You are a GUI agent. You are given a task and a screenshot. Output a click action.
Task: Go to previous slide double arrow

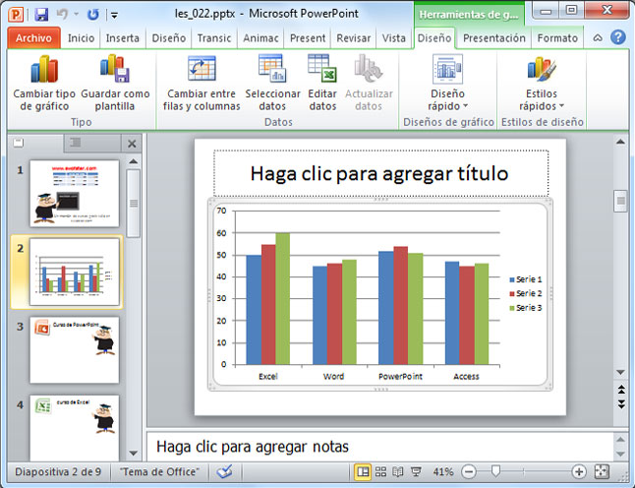coord(621,390)
